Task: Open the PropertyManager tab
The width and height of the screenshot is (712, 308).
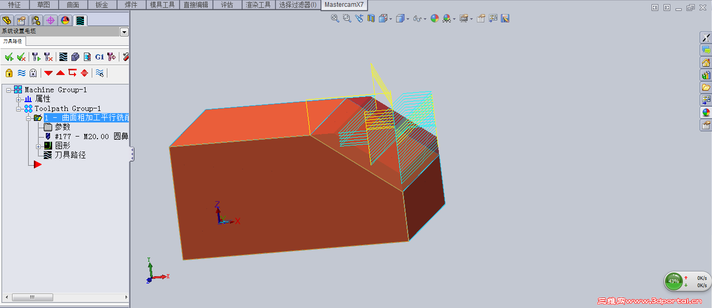Action: 21,20
